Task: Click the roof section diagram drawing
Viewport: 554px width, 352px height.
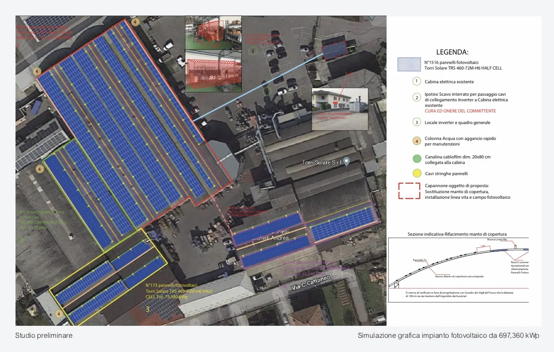Action: coord(458,269)
